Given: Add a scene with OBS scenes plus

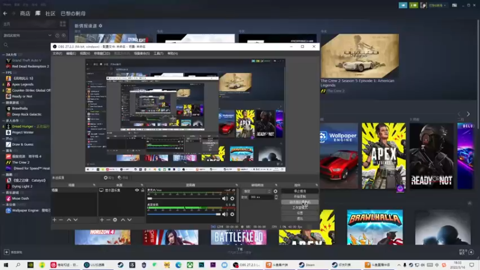Looking at the screenshot, I should click(54, 220).
